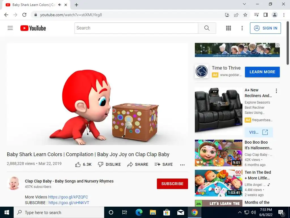Open the YouTube hamburger guide menu

(10, 28)
